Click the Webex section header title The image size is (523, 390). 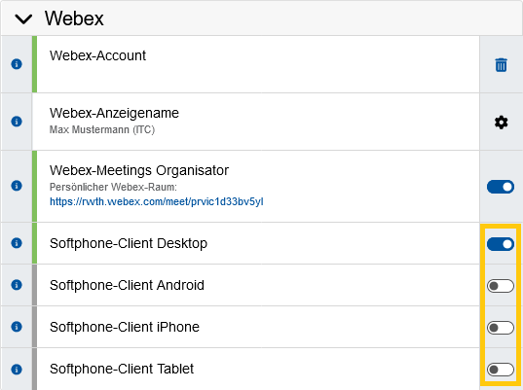(x=74, y=18)
